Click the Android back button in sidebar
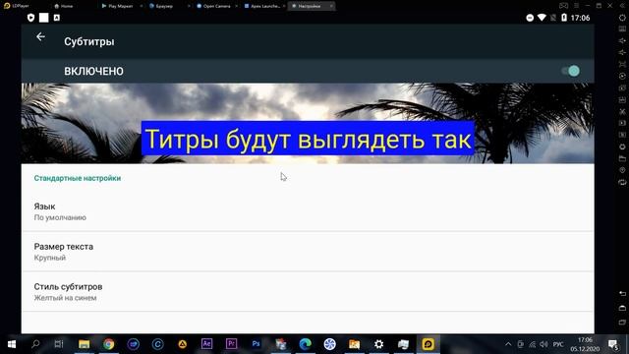Screen dimensions: 629x354 [622, 294]
